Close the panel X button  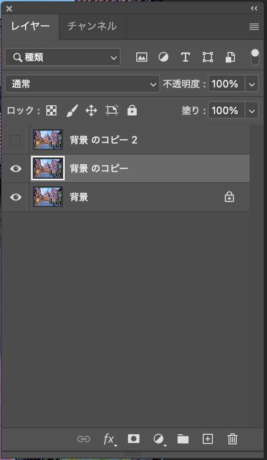tap(9, 8)
